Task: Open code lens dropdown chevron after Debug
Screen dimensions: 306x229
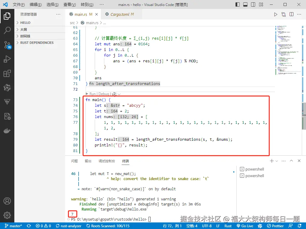Action: coord(119,94)
